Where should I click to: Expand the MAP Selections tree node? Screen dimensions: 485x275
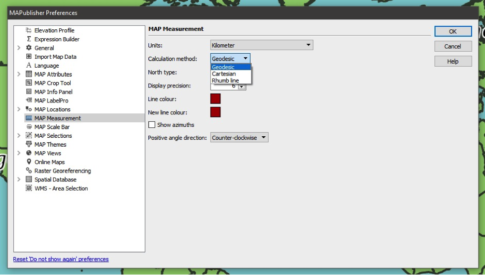coord(19,135)
